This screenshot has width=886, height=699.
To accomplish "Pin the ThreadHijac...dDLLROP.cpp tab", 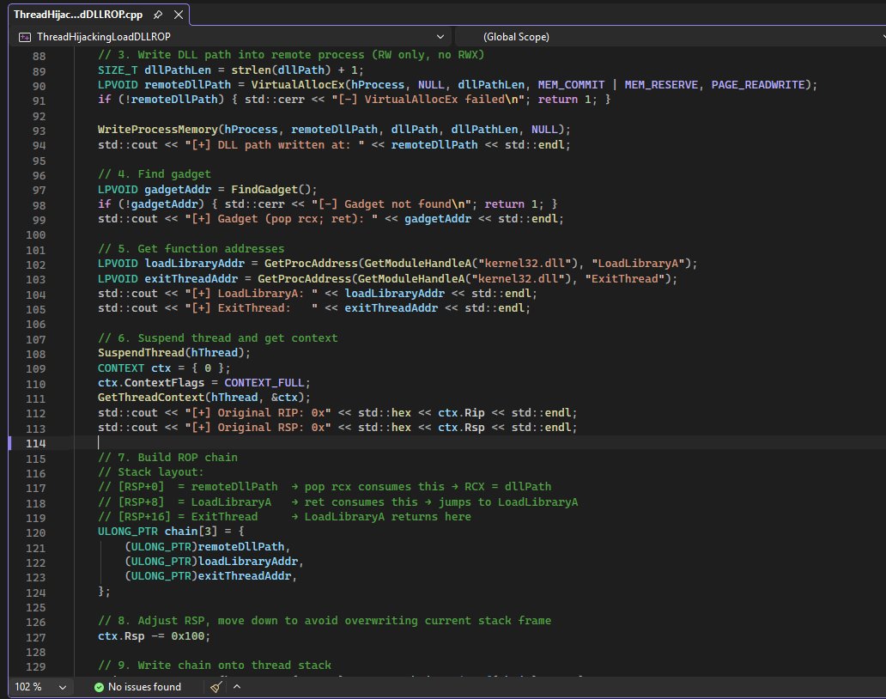I will [158, 15].
